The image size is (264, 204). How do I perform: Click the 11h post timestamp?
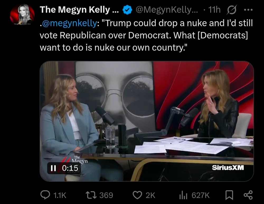point(214,10)
